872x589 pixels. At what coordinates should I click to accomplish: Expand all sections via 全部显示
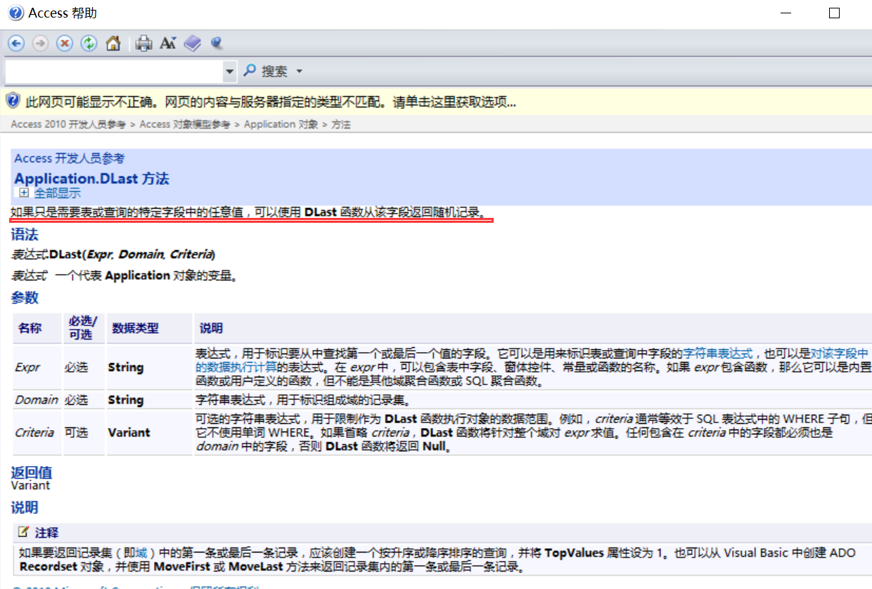coord(58,193)
